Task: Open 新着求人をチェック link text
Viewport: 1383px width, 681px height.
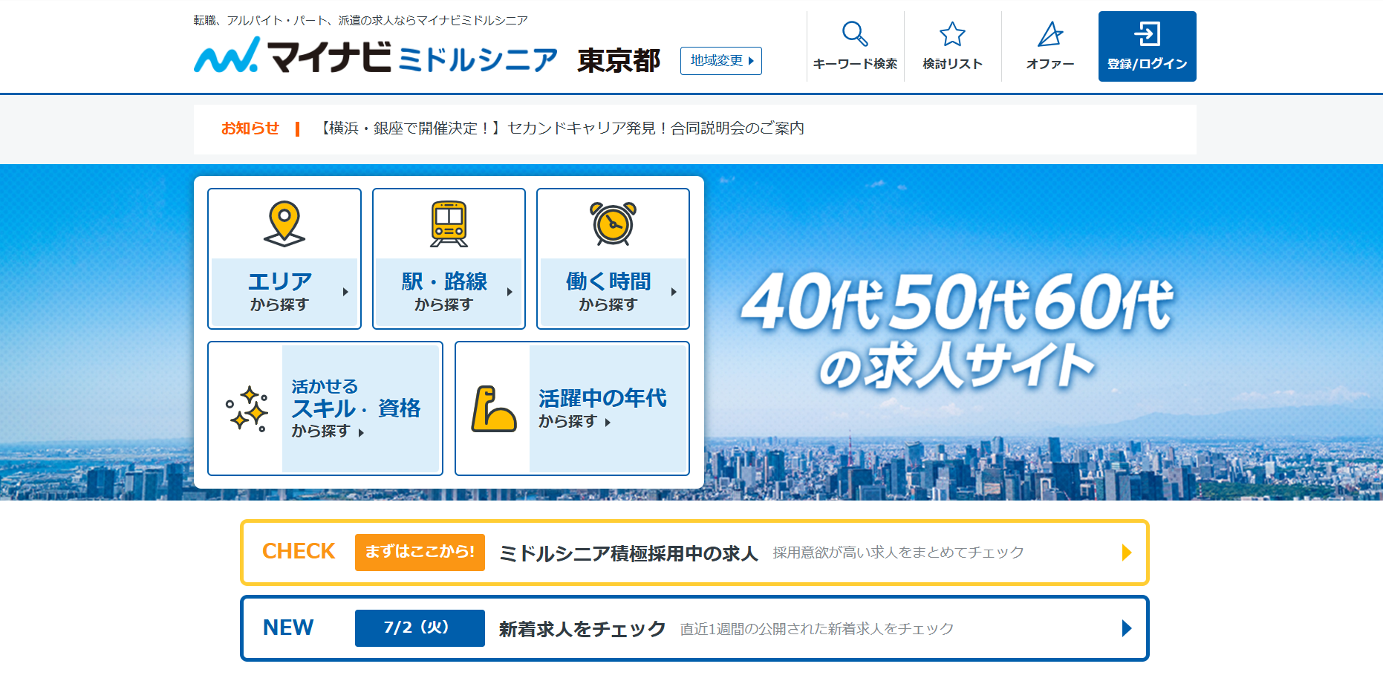Action: click(x=582, y=629)
